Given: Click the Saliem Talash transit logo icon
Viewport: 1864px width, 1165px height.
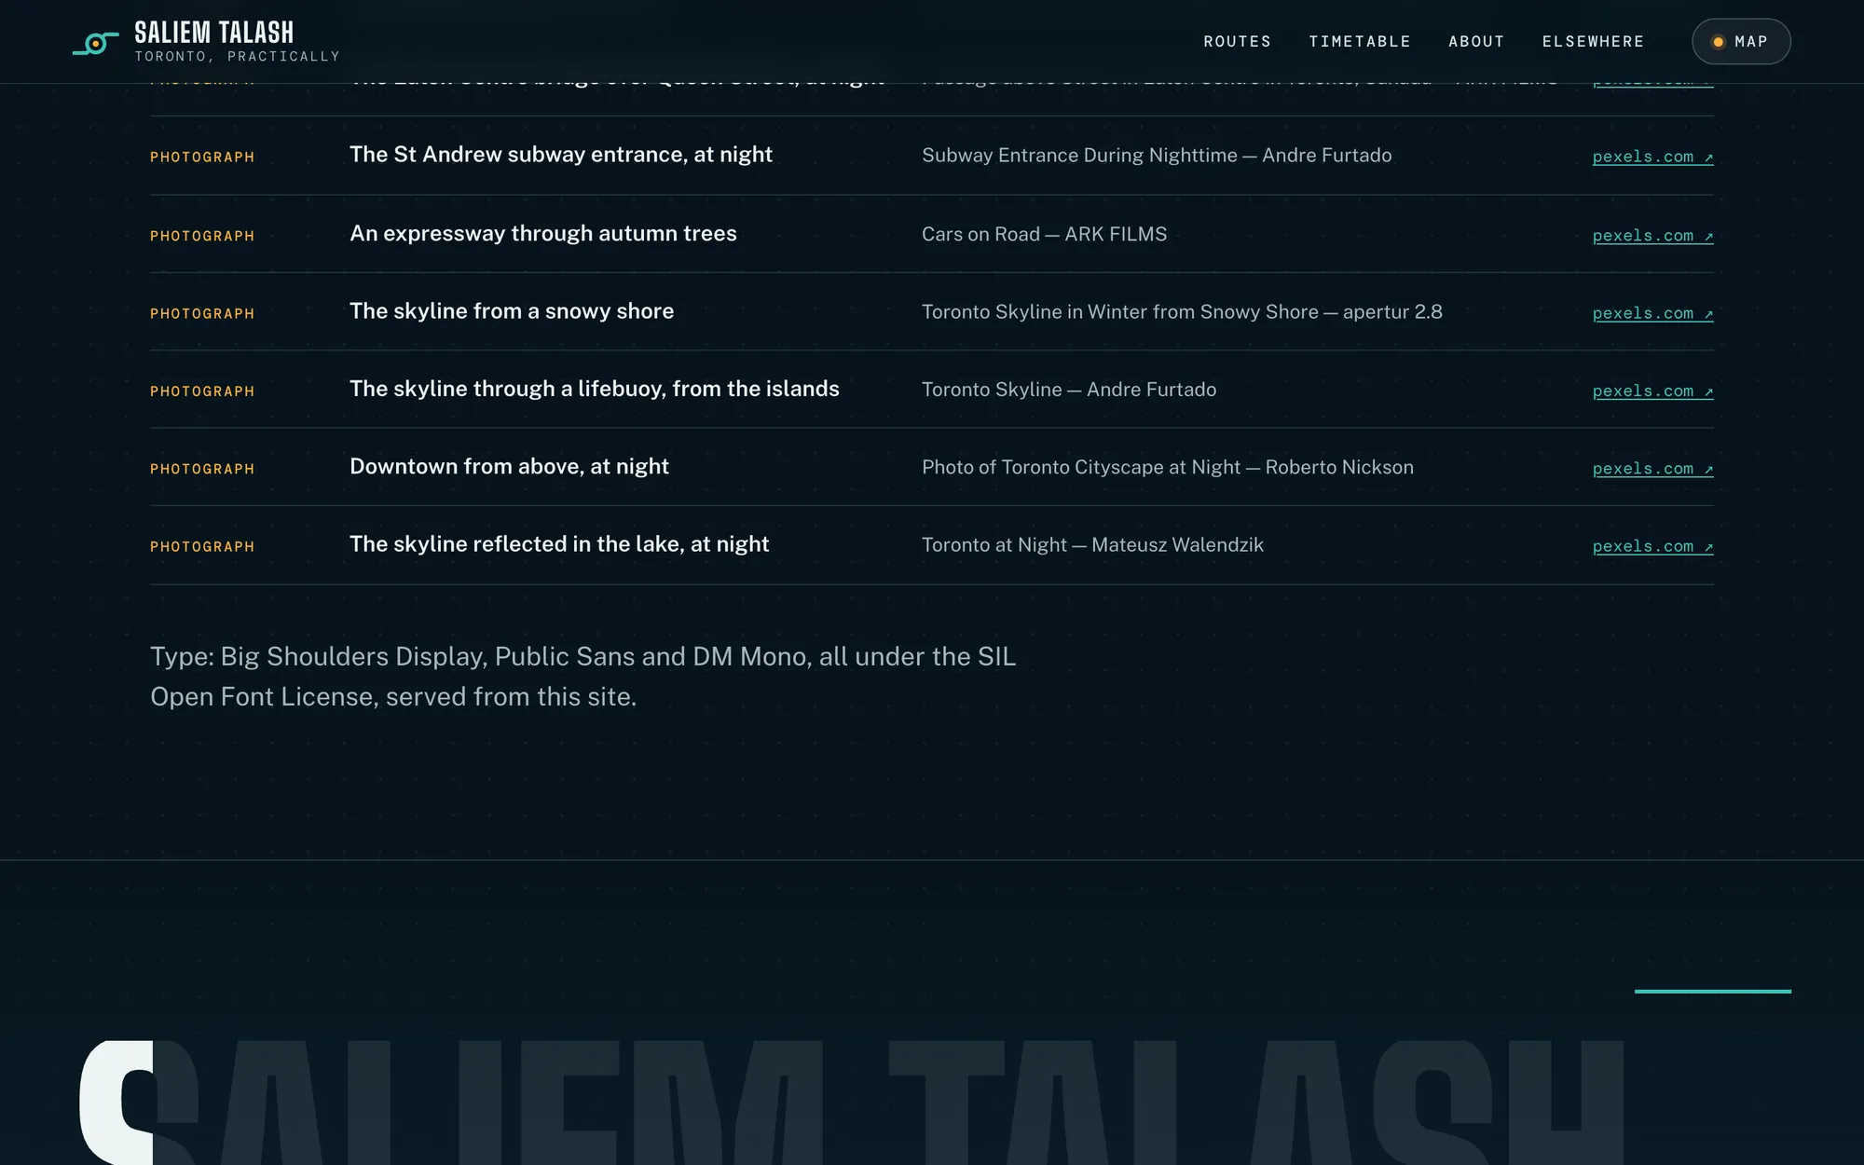Looking at the screenshot, I should coord(95,43).
